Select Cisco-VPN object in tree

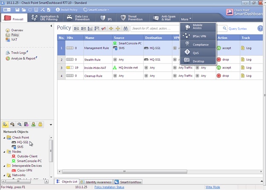22,170
